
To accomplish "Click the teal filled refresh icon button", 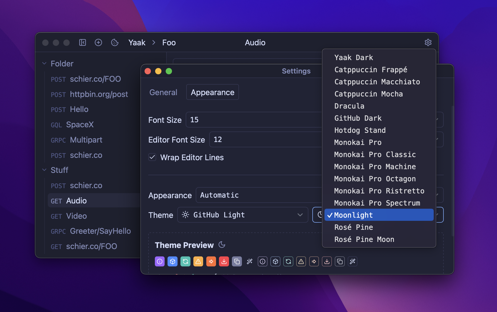I will [x=185, y=261].
